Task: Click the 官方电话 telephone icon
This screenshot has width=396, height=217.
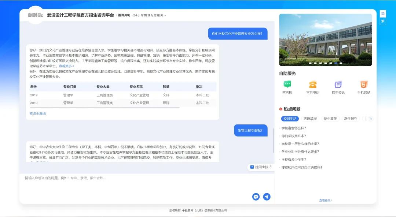Action: [x=312, y=85]
